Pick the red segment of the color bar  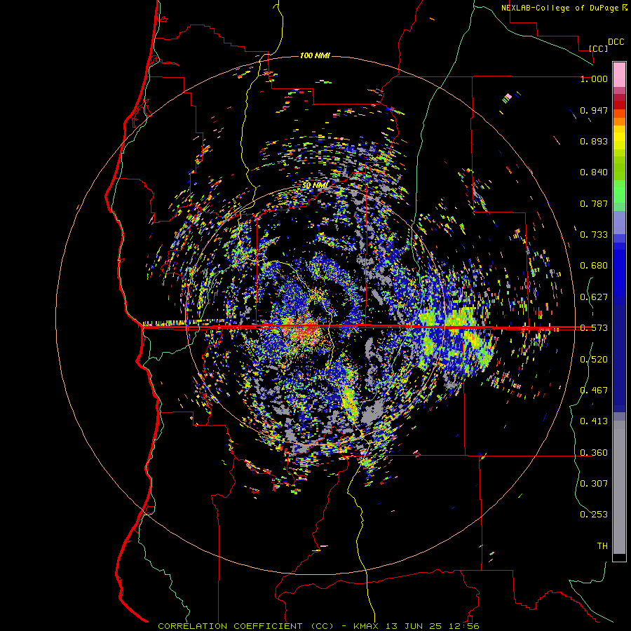point(619,104)
